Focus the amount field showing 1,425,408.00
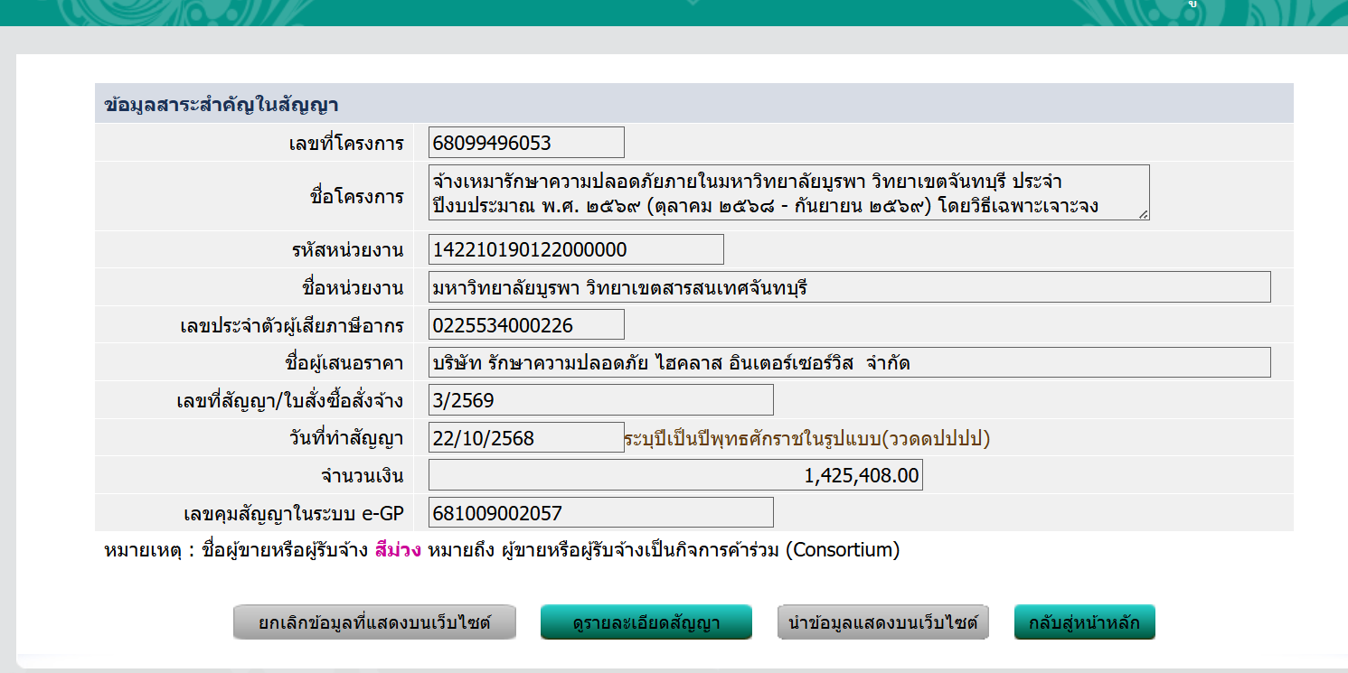The width and height of the screenshot is (1348, 673). [675, 475]
